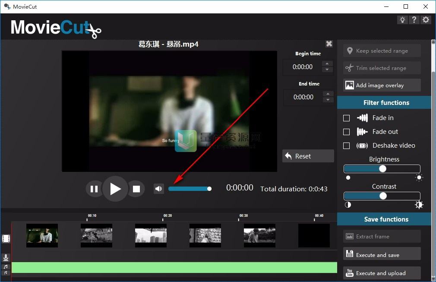The image size is (436, 282).
Task: Decrease Begin time with down arrow
Action: click(x=328, y=70)
